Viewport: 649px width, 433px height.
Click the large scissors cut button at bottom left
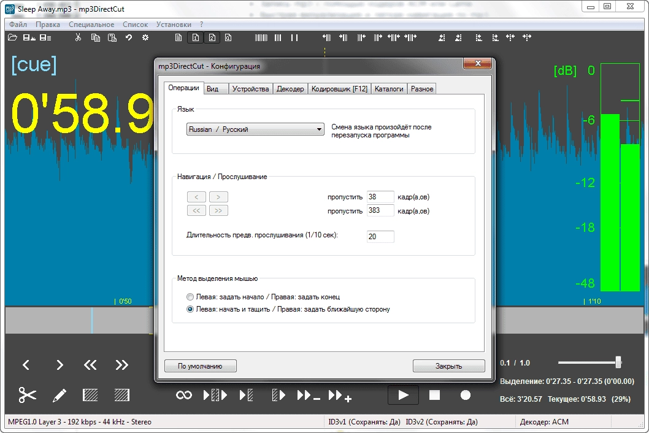[x=28, y=395]
